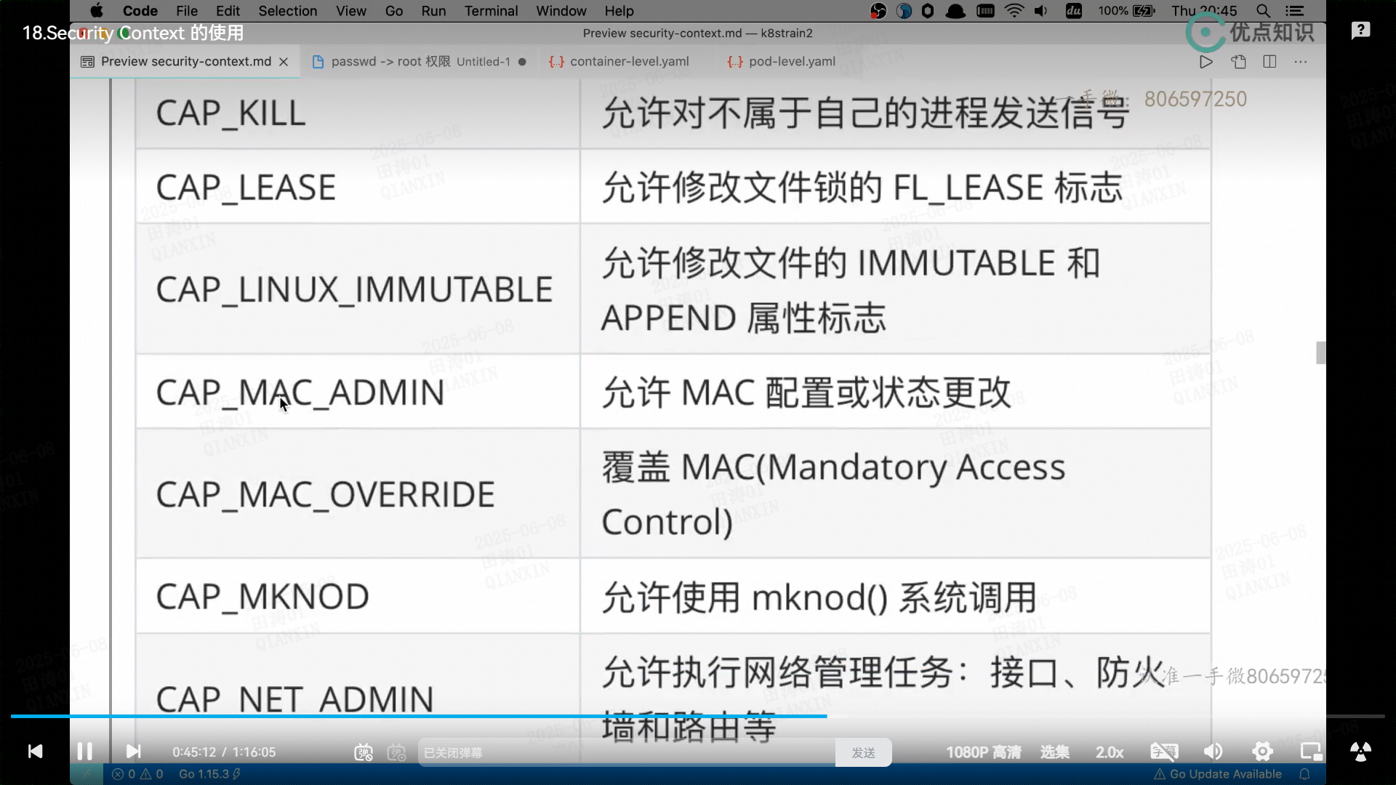This screenshot has width=1396, height=785.
Task: Open the help question mark icon
Action: [x=1360, y=31]
